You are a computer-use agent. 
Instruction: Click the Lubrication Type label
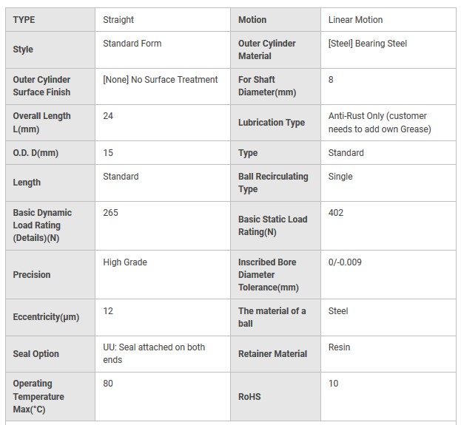coord(272,123)
